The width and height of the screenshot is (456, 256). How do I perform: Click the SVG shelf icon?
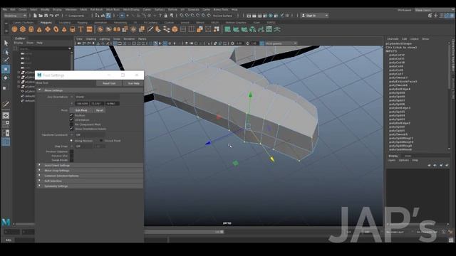click(x=89, y=29)
